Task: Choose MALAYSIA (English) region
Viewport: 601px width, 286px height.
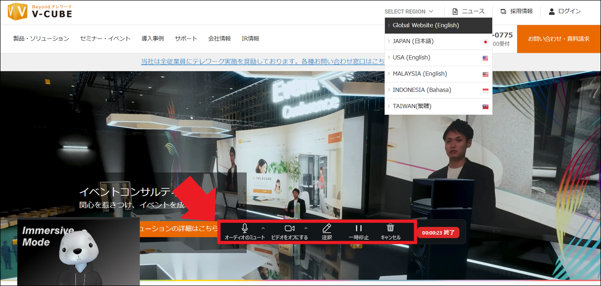Action: 438,74
